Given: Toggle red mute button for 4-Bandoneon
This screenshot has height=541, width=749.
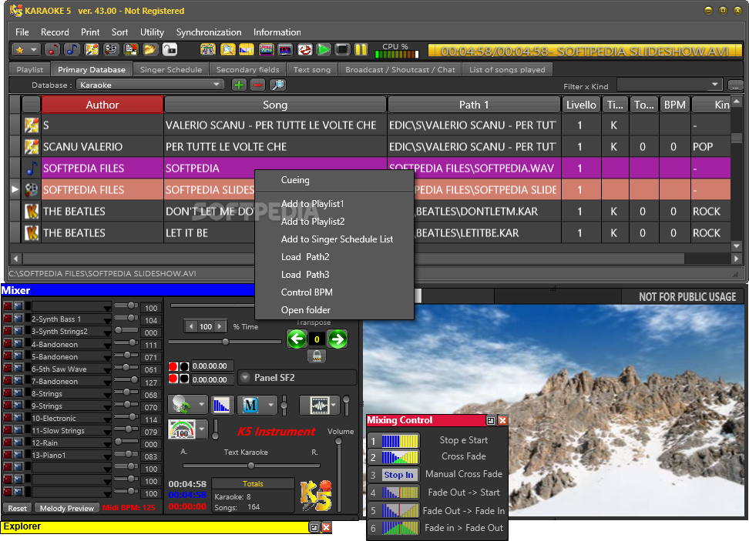Looking at the screenshot, I should point(8,343).
